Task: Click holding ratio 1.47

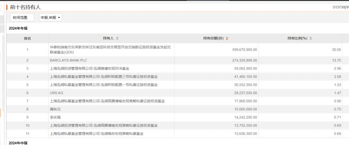Action: pos(337,93)
